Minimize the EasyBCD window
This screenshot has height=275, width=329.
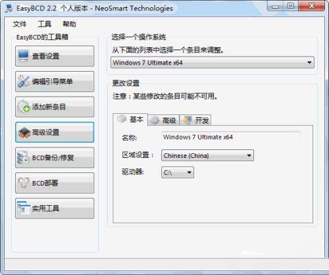[x=276, y=6]
